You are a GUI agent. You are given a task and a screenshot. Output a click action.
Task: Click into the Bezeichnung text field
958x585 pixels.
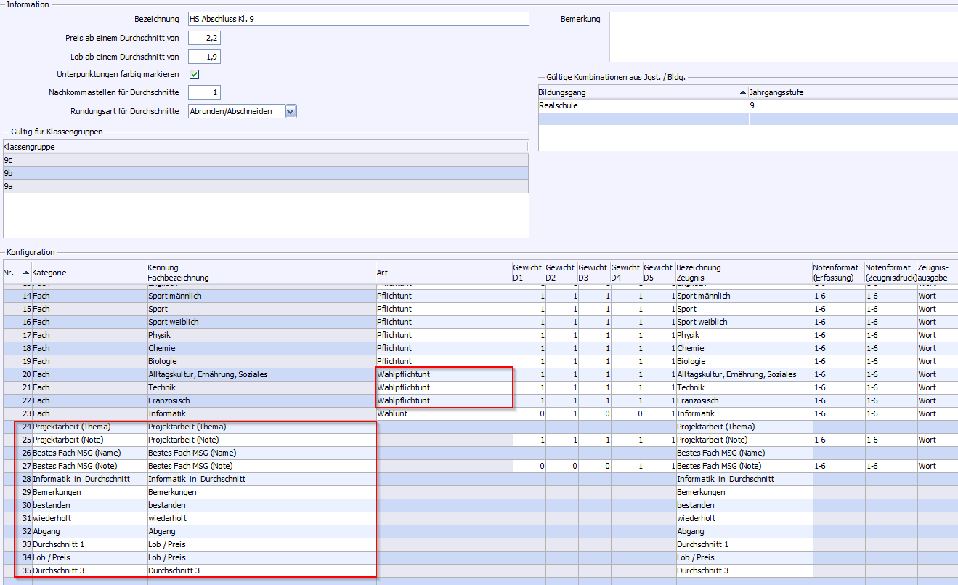(x=358, y=19)
